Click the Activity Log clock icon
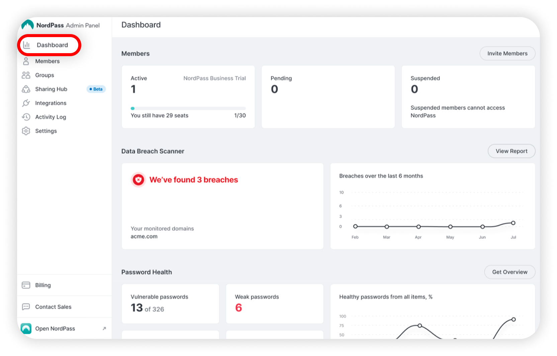The image size is (557, 356). [x=26, y=117]
